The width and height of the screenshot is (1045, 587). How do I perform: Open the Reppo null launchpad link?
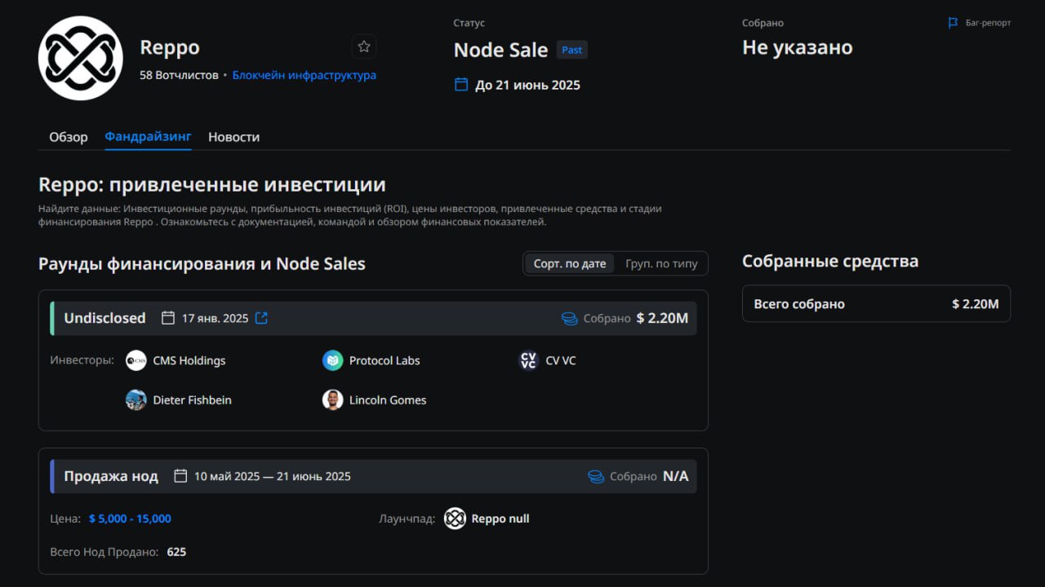pyautogui.click(x=500, y=519)
